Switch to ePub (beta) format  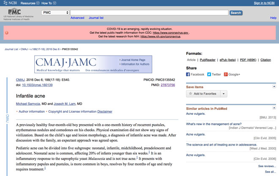point(227,60)
